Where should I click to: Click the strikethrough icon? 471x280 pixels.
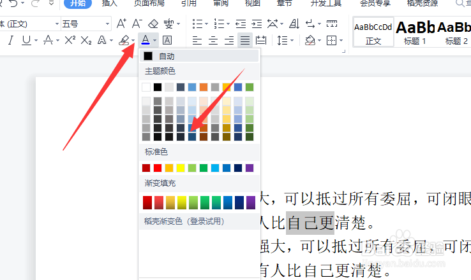(x=48, y=40)
